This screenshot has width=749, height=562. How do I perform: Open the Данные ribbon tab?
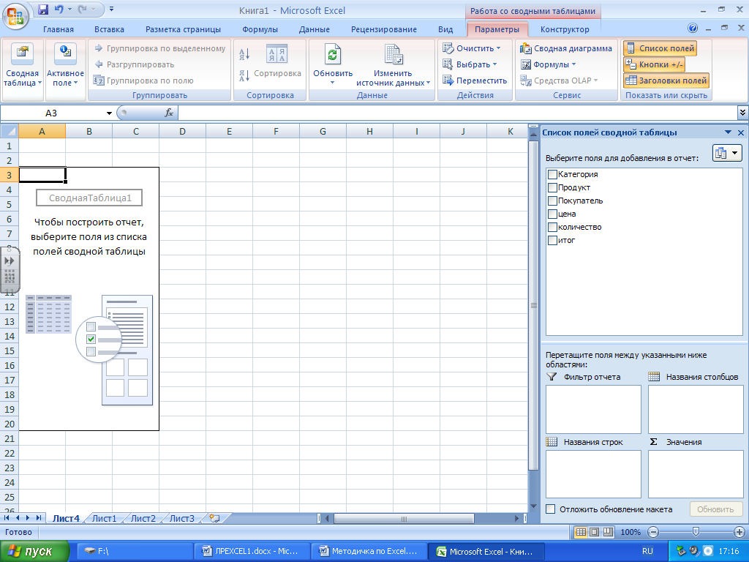point(314,29)
